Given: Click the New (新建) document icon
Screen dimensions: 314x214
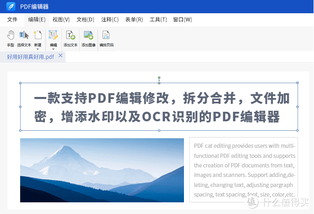Looking at the screenshot, I should click(x=38, y=35).
